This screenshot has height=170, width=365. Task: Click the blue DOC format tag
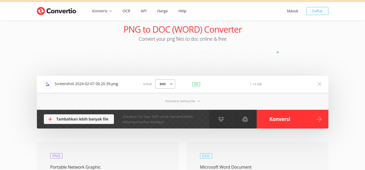tap(206, 156)
